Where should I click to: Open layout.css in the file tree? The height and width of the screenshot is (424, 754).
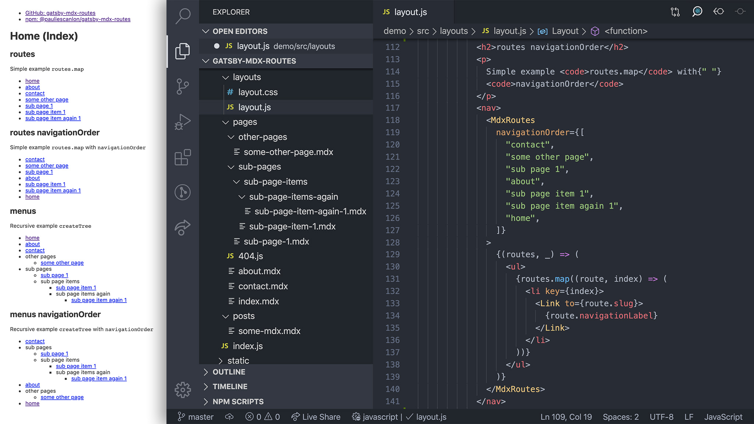[286, 92]
